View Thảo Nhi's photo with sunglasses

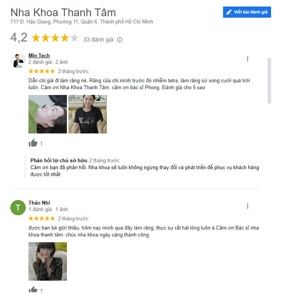click(x=48, y=261)
